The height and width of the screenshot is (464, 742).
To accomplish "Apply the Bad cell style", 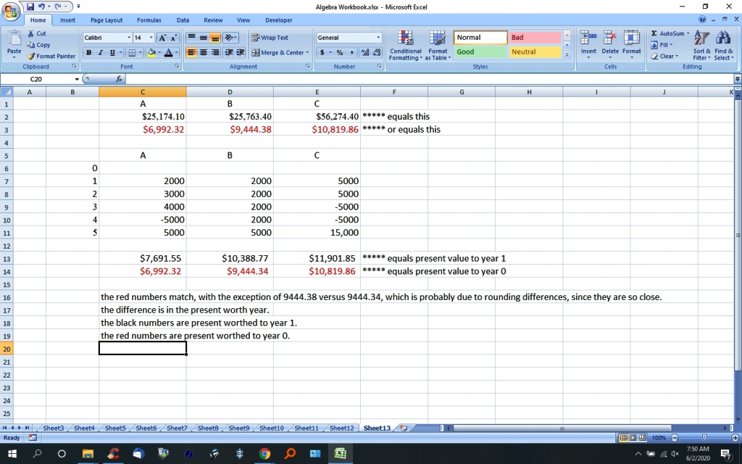I will point(535,38).
